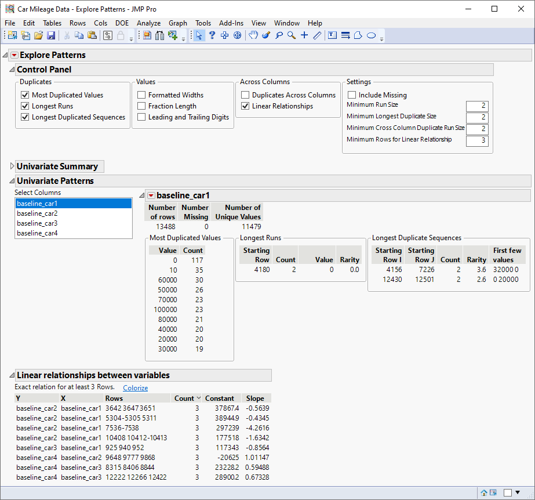535x500 pixels.
Task: Open the Explore Patterns red triangle menu
Action: (x=14, y=55)
